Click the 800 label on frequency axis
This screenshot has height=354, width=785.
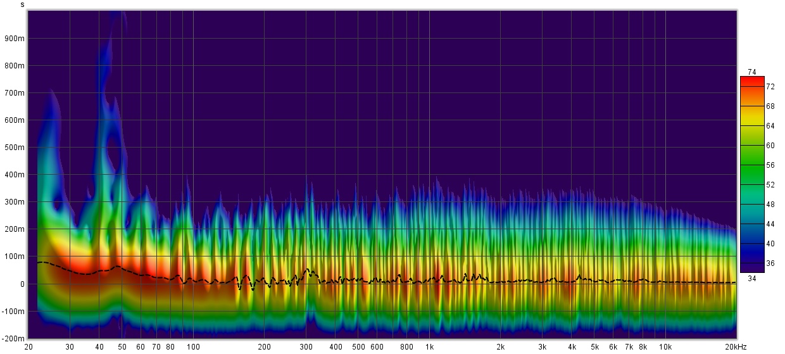pos(406,347)
